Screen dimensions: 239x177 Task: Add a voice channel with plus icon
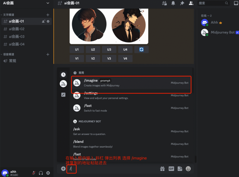(x=48, y=54)
